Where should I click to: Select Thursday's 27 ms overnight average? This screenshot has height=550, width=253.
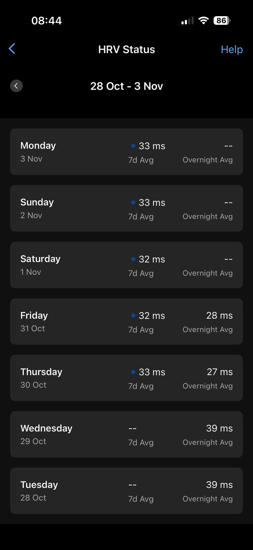[219, 372]
